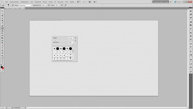The image size is (193, 109).
Task: Select the Quick Selection tool
Action: (x=2, y=18)
